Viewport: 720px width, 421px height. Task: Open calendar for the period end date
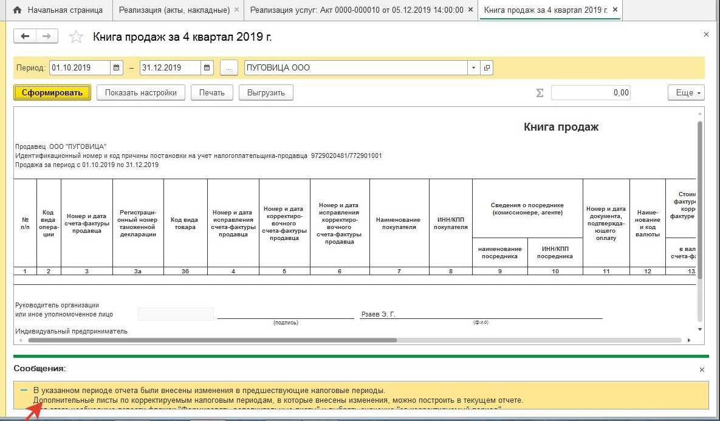[207, 68]
